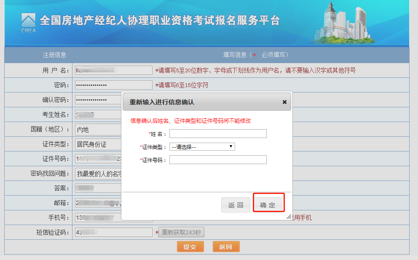Focus the 用户名 input field
This screenshot has width=418, height=260.
(113, 70)
